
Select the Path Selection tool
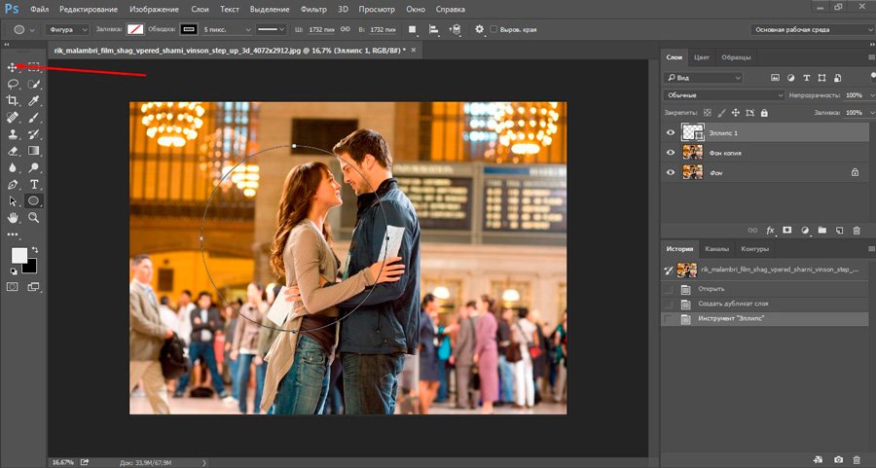tap(12, 201)
